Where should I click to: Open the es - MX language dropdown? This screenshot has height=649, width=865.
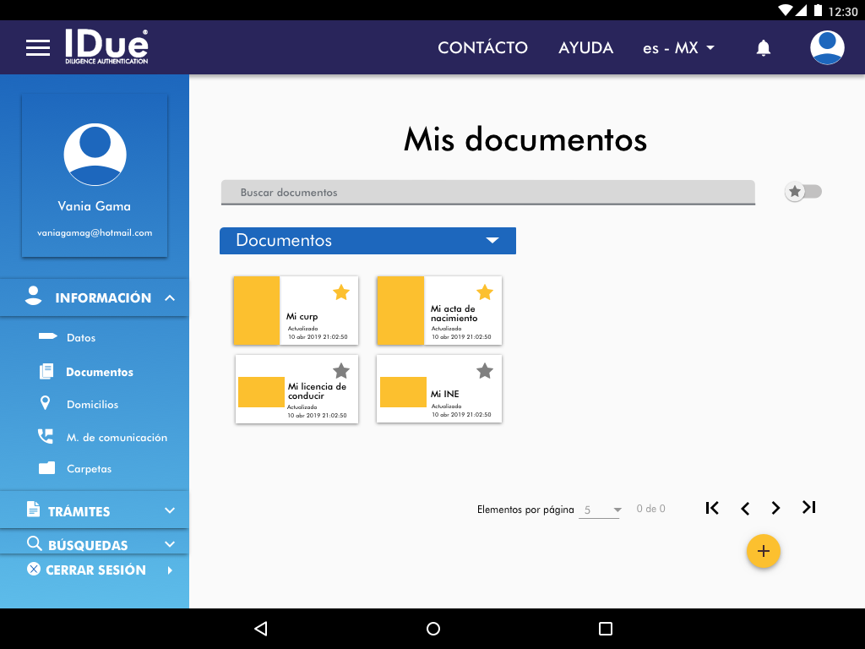click(x=678, y=48)
